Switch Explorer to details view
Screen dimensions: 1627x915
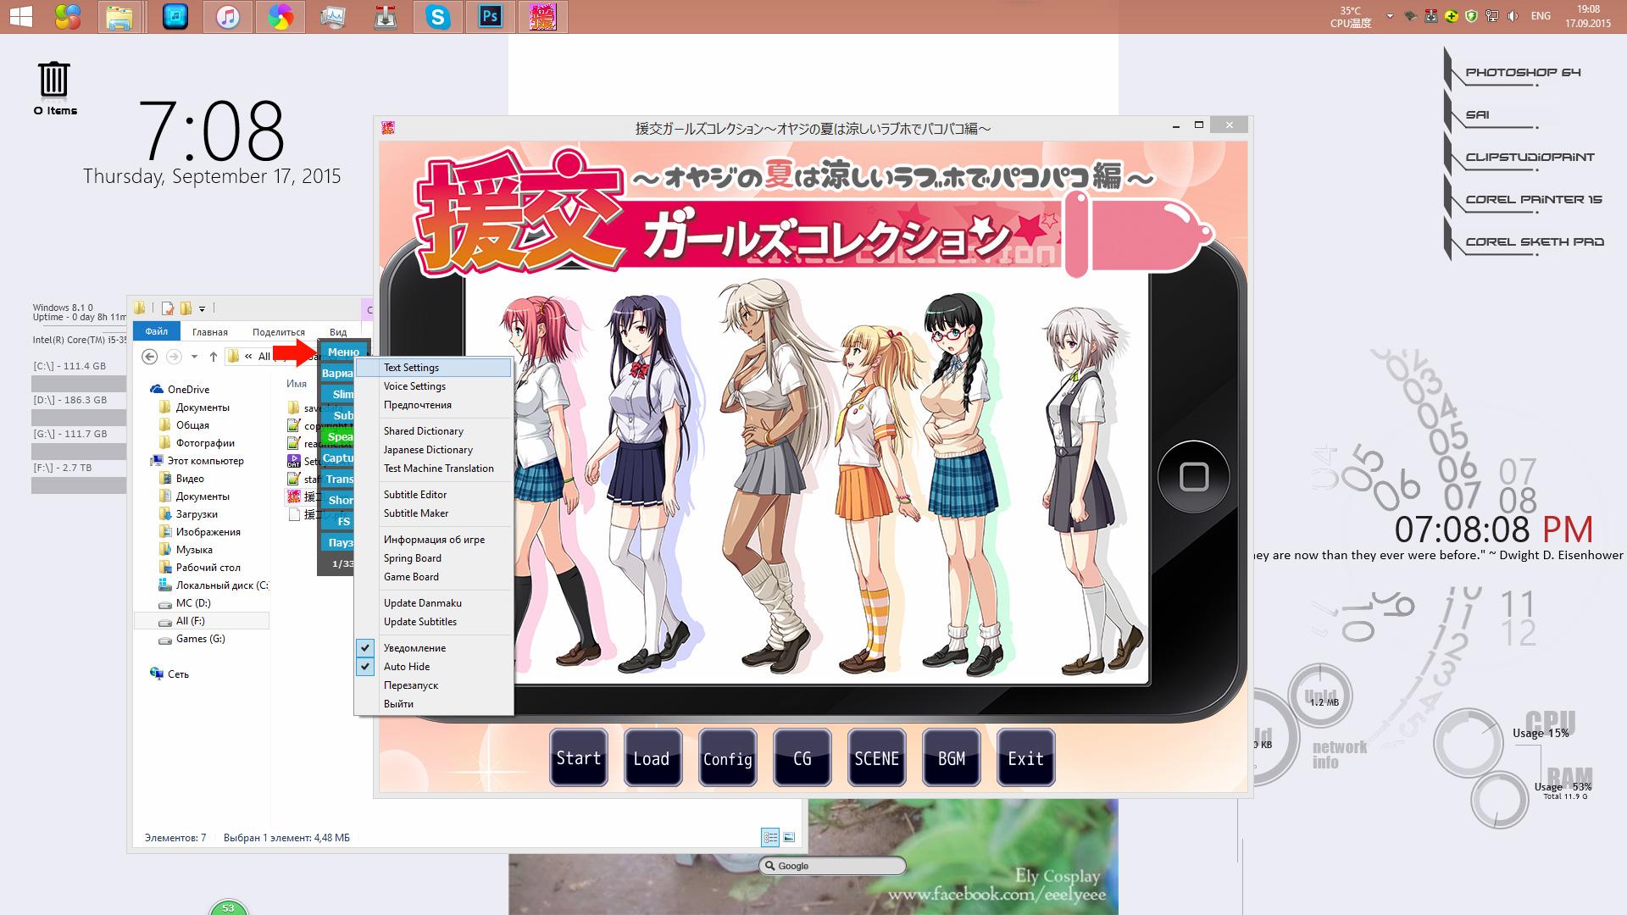point(770,837)
